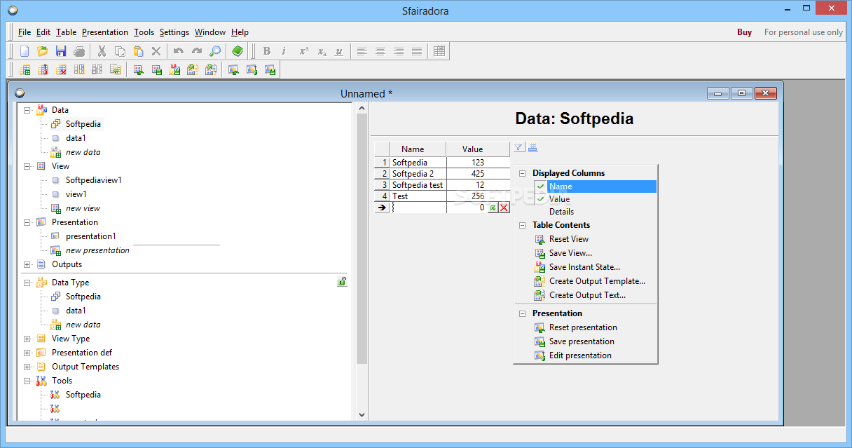Image resolution: width=852 pixels, height=448 pixels.
Task: Toggle the lock icon beside Data Type
Action: [x=342, y=282]
